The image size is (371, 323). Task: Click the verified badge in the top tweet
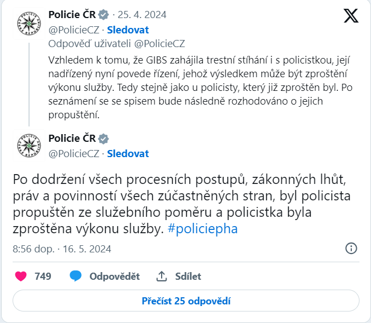[102, 15]
